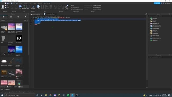Click the Play test button
Image resolution: width=172 pixels, height=97 pixels.
coord(38,6)
